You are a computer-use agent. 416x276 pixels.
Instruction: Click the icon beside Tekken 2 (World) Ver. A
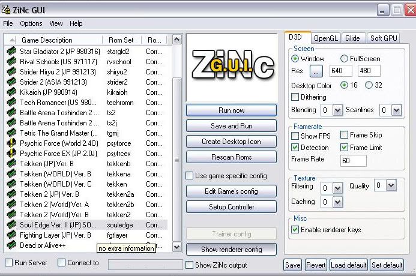coord(11,205)
